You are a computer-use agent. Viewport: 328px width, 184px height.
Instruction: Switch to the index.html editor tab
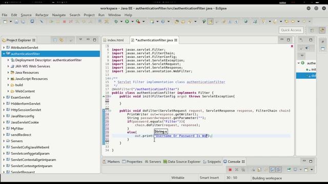pyautogui.click(x=115, y=40)
